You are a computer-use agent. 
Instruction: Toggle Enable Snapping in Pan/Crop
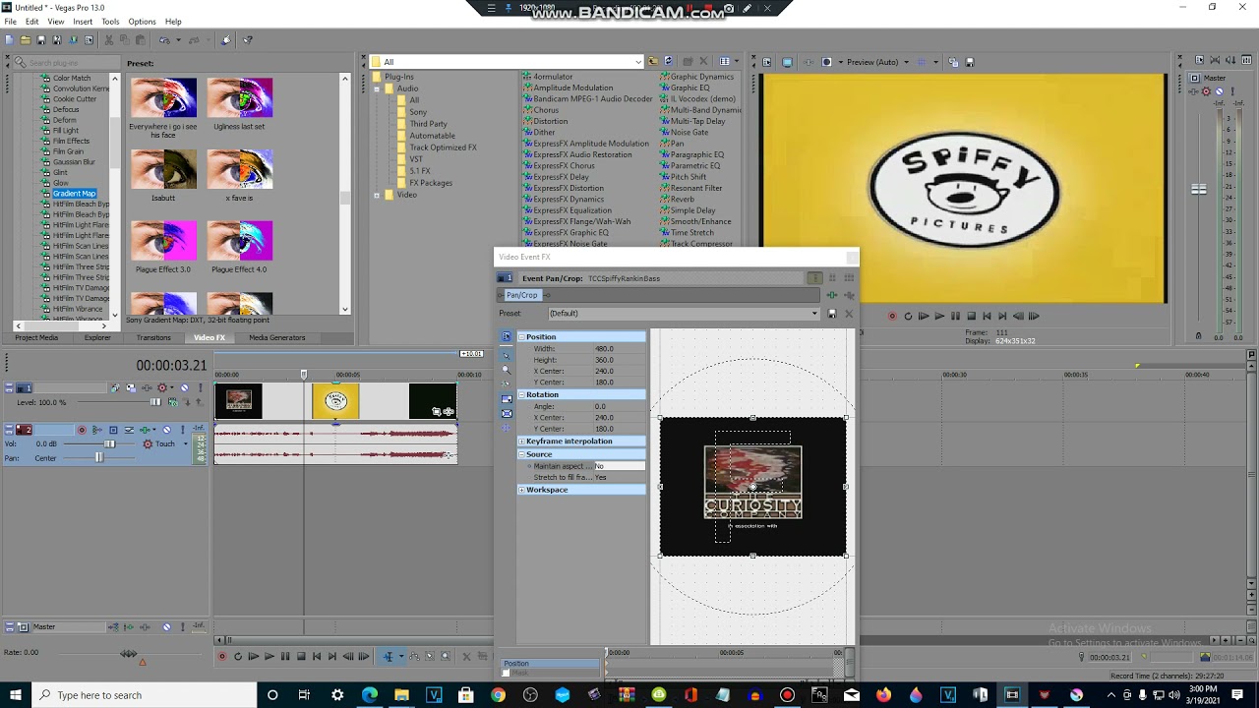[x=506, y=383]
